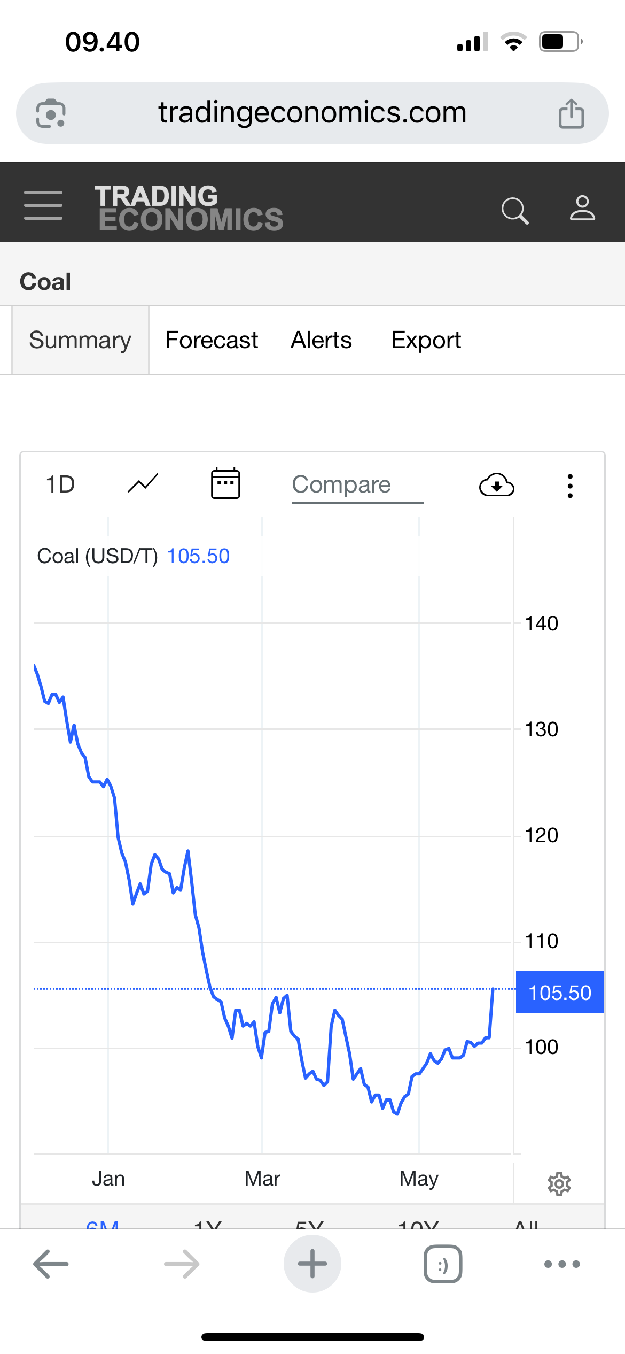Switch to the Alerts tab

(321, 340)
